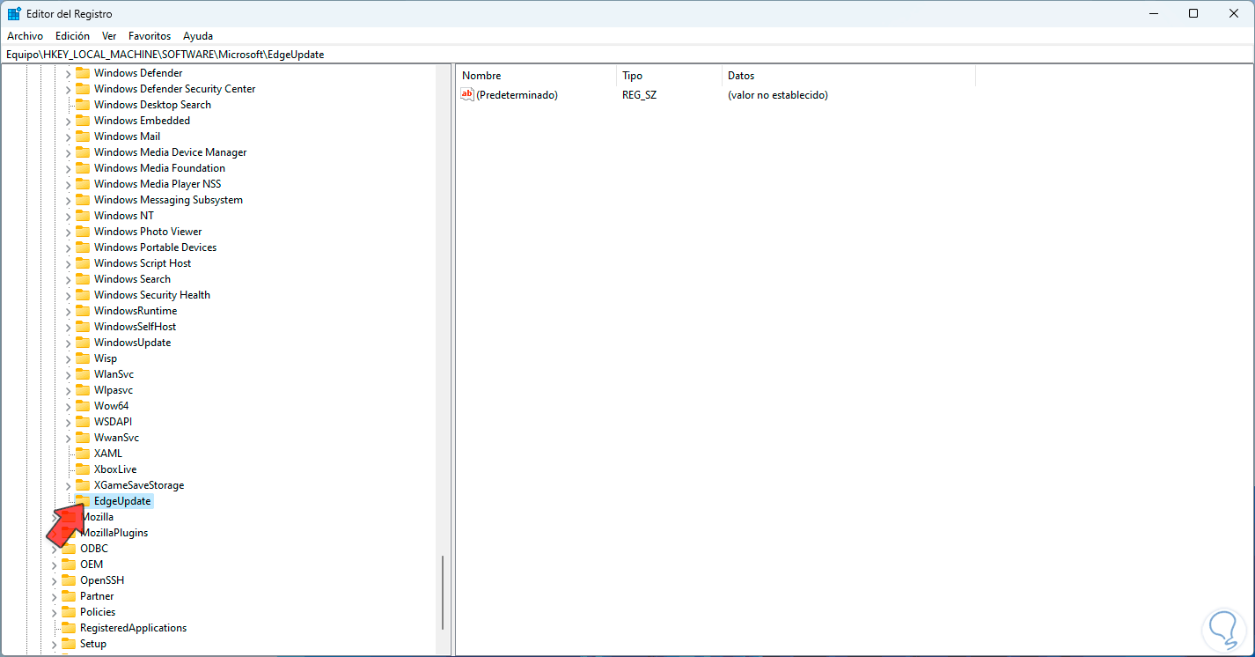
Task: Click the WindowsSelfHost folder icon
Action: [x=83, y=327]
